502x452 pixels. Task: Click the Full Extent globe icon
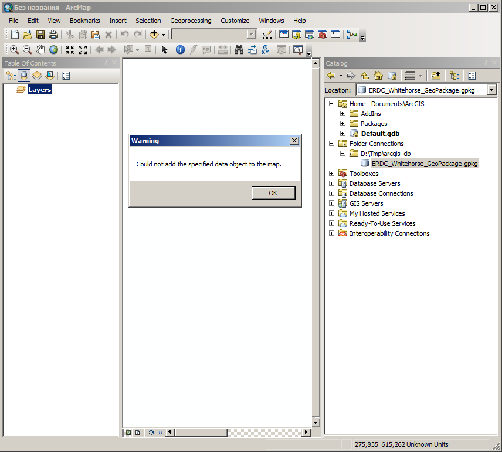click(53, 50)
